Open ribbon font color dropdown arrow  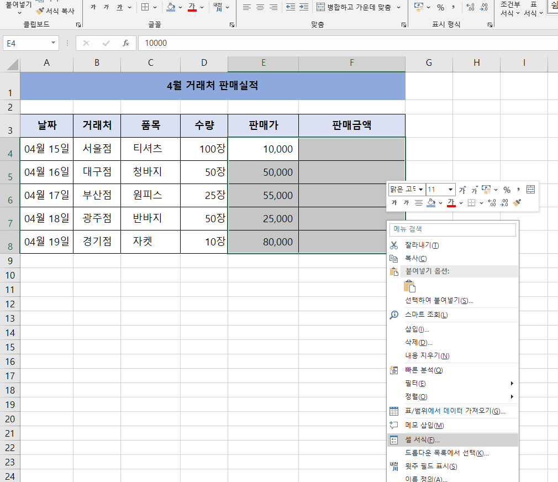point(202,7)
